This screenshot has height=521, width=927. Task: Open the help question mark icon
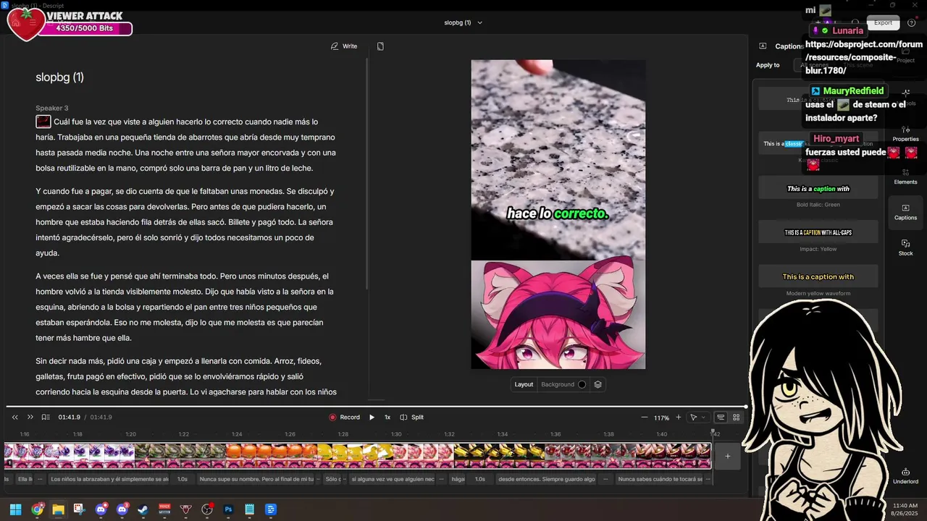[912, 22]
